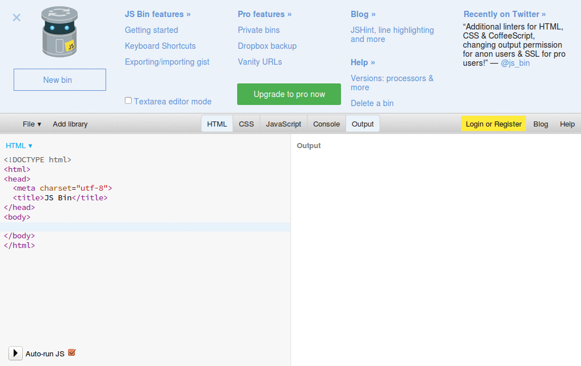Image resolution: width=581 pixels, height=366 pixels.
Task: Close the welcome panel with the X icon
Action: pyautogui.click(x=16, y=18)
